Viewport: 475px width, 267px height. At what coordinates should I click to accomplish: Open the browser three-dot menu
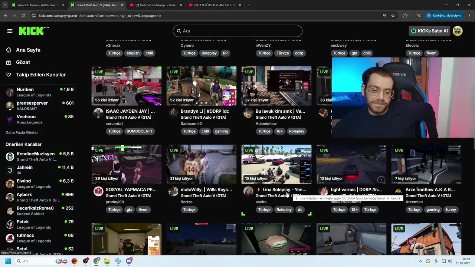[469, 16]
